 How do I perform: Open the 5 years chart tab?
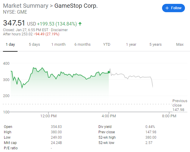[155, 45]
